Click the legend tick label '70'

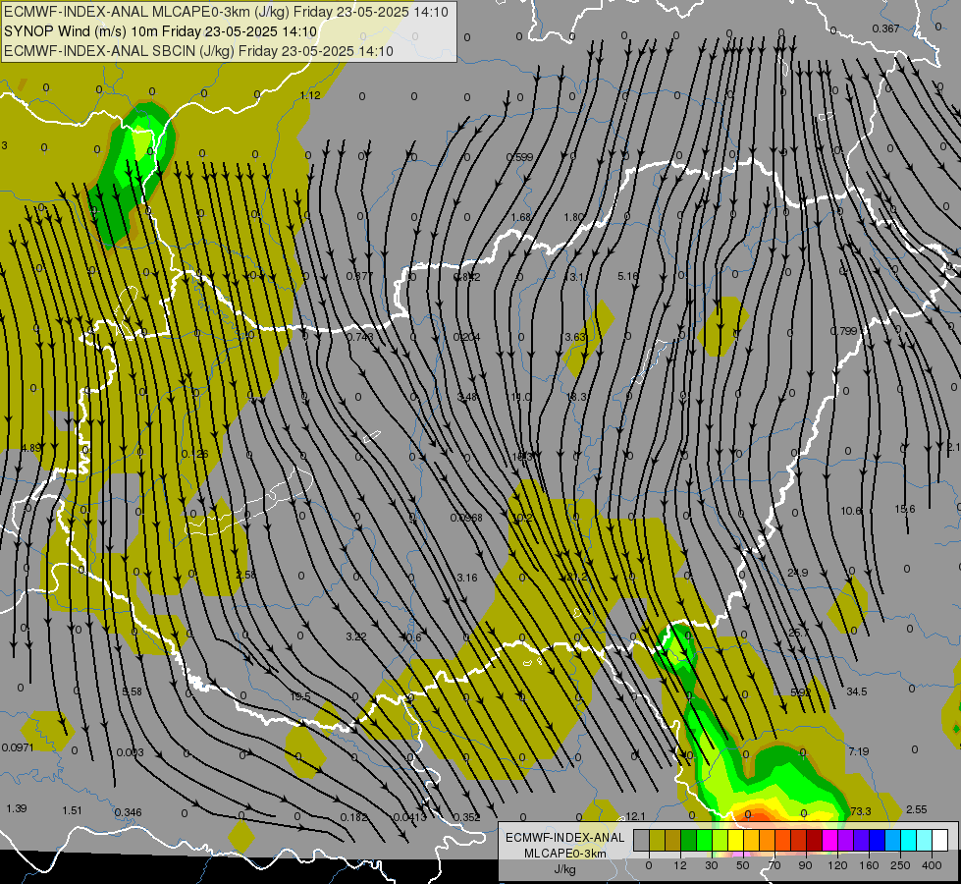coord(774,865)
